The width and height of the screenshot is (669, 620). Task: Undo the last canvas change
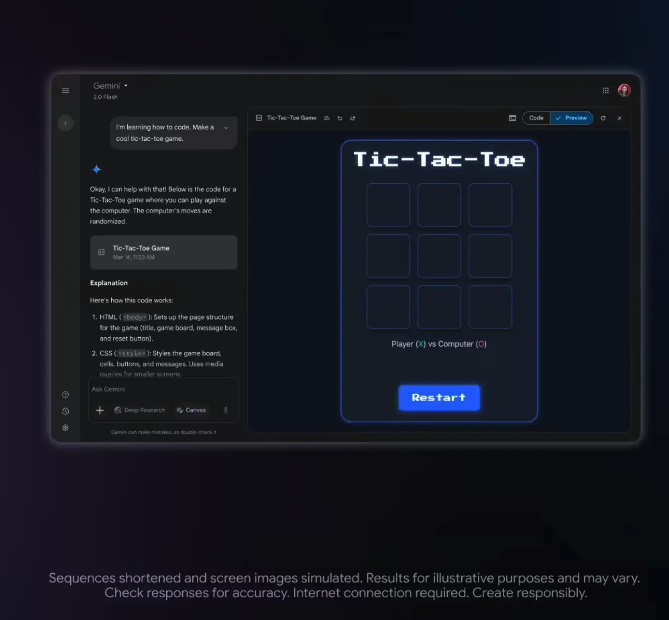(340, 118)
